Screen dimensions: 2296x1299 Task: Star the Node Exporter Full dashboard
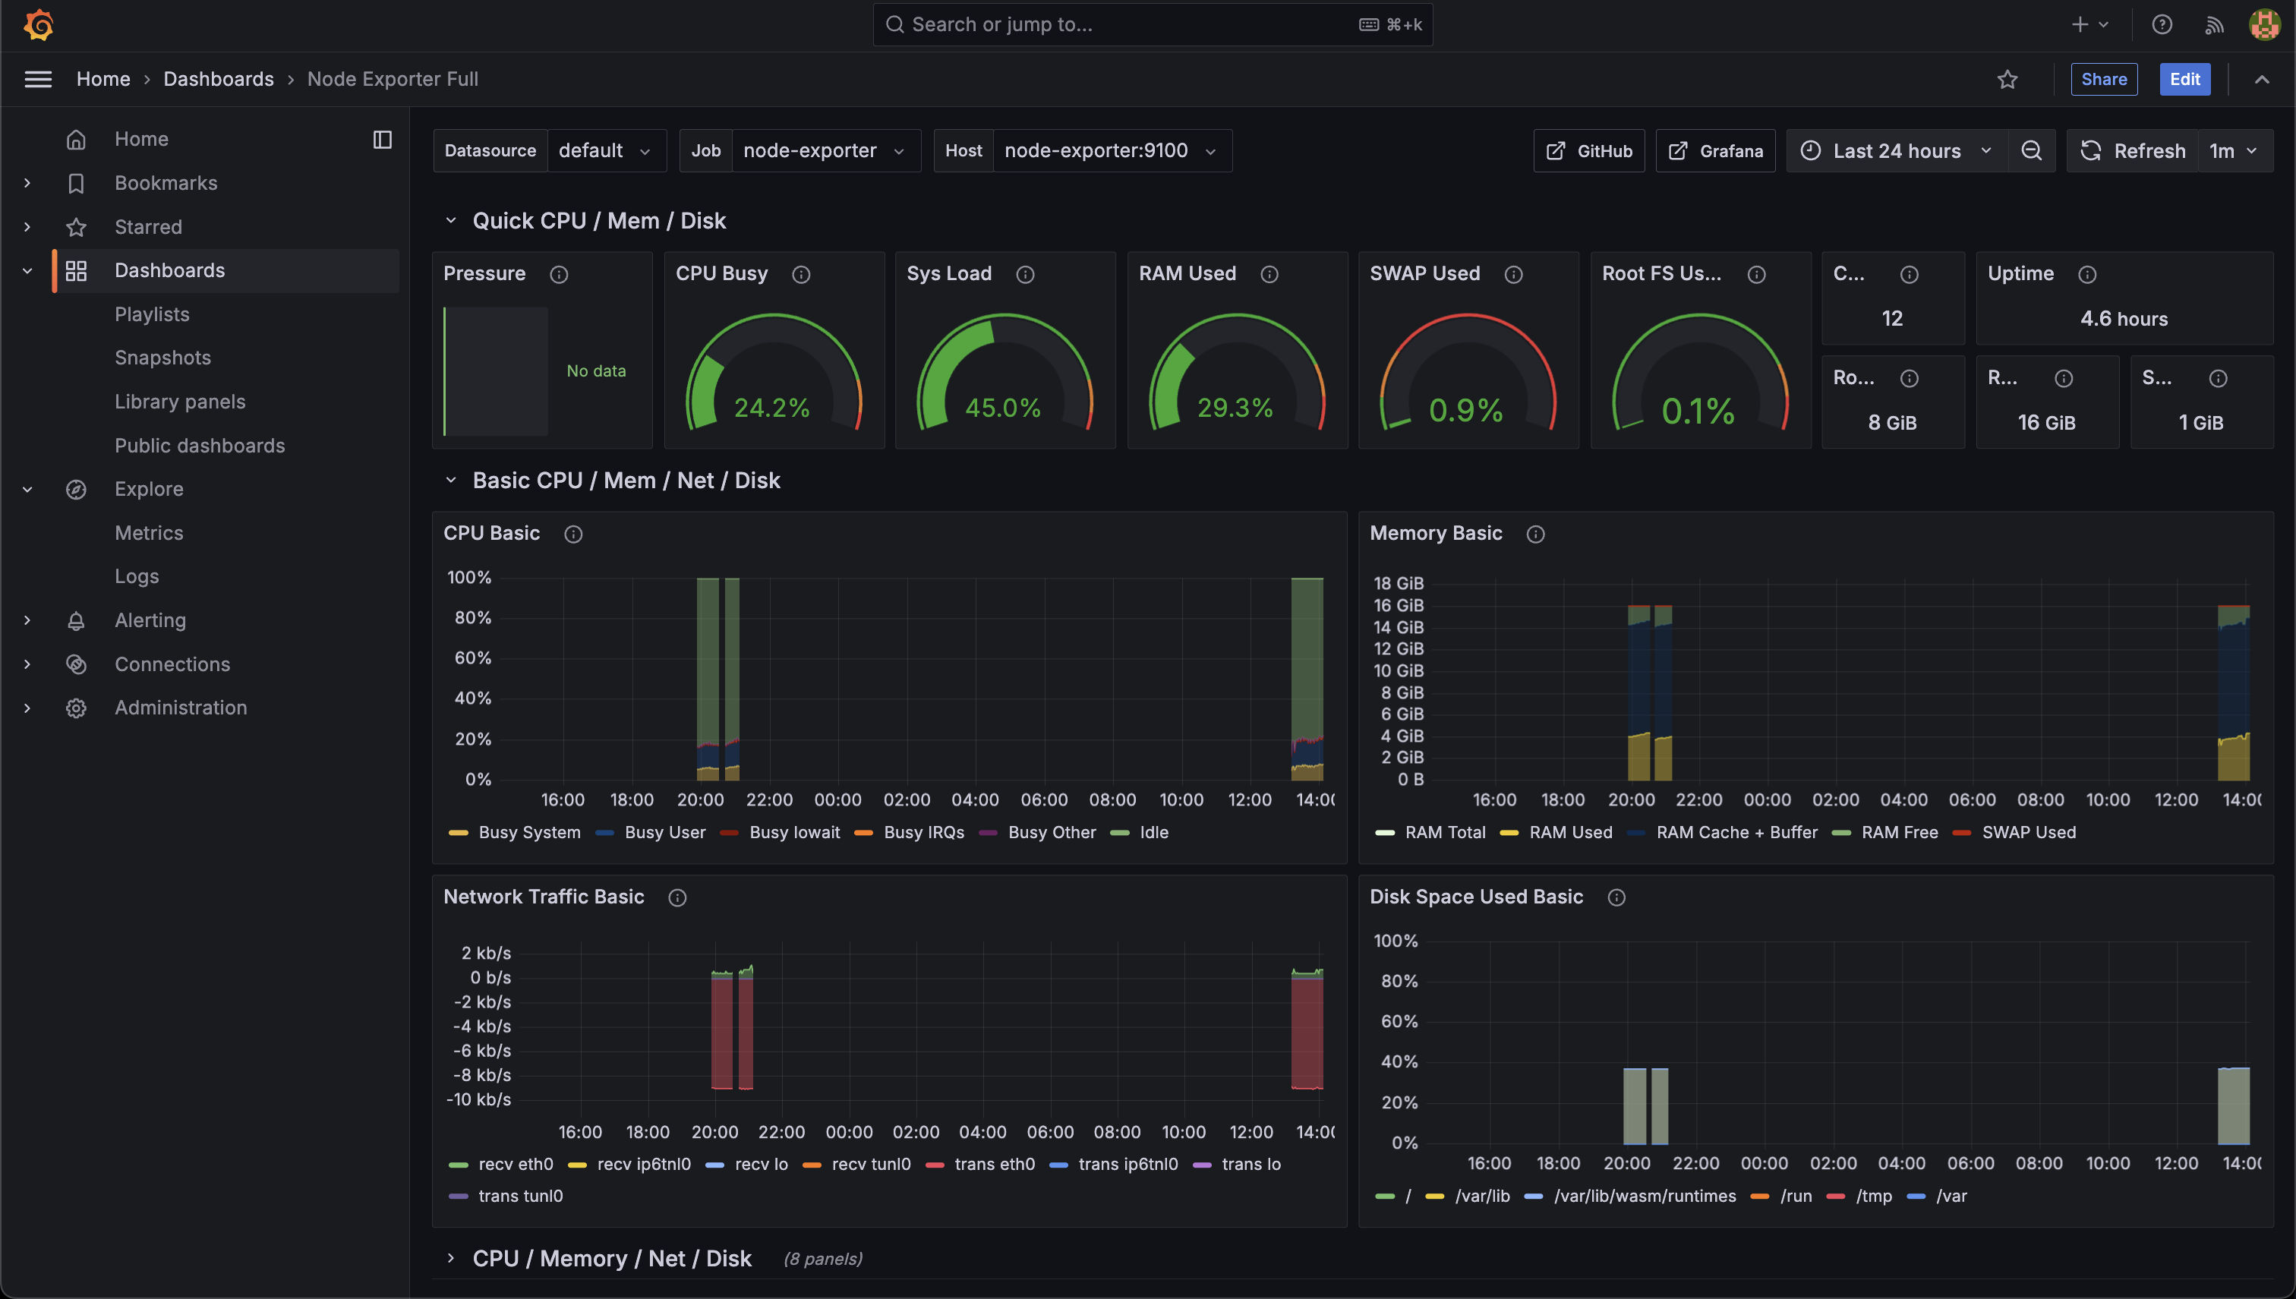2008,80
